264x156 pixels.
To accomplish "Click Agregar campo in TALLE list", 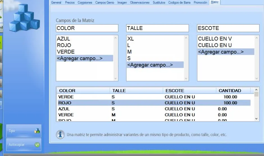I will click(155, 65).
